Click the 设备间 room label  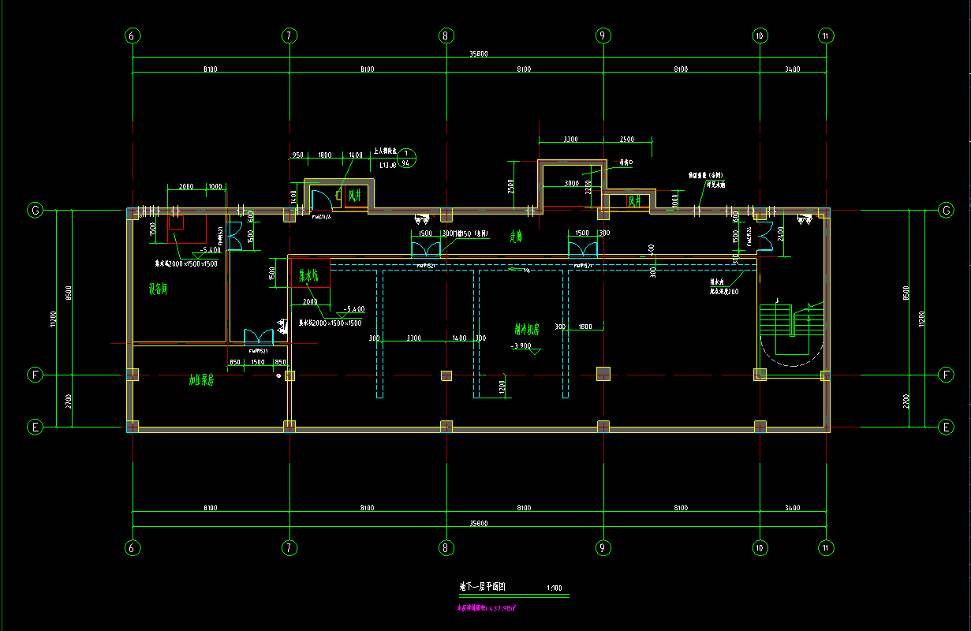tap(159, 289)
